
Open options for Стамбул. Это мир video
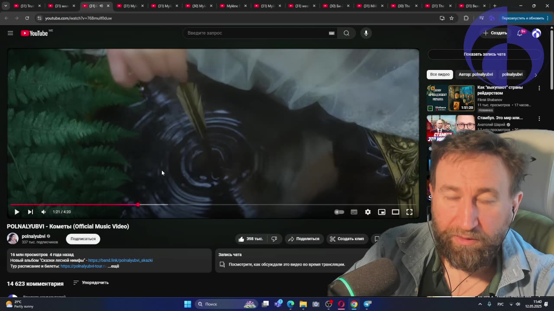click(x=539, y=118)
